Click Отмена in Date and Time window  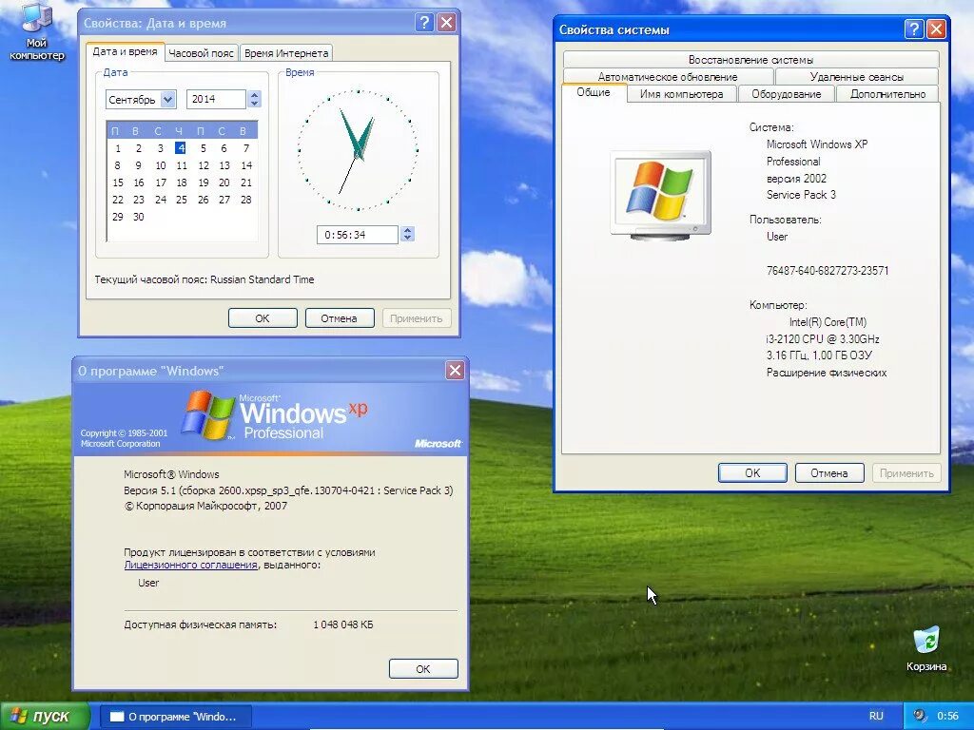pyautogui.click(x=340, y=317)
